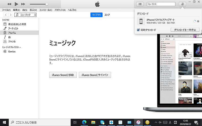Viewport: 202px width, 126px height.
Task: Go forward with the right arrow button
Action: tap(11, 15)
